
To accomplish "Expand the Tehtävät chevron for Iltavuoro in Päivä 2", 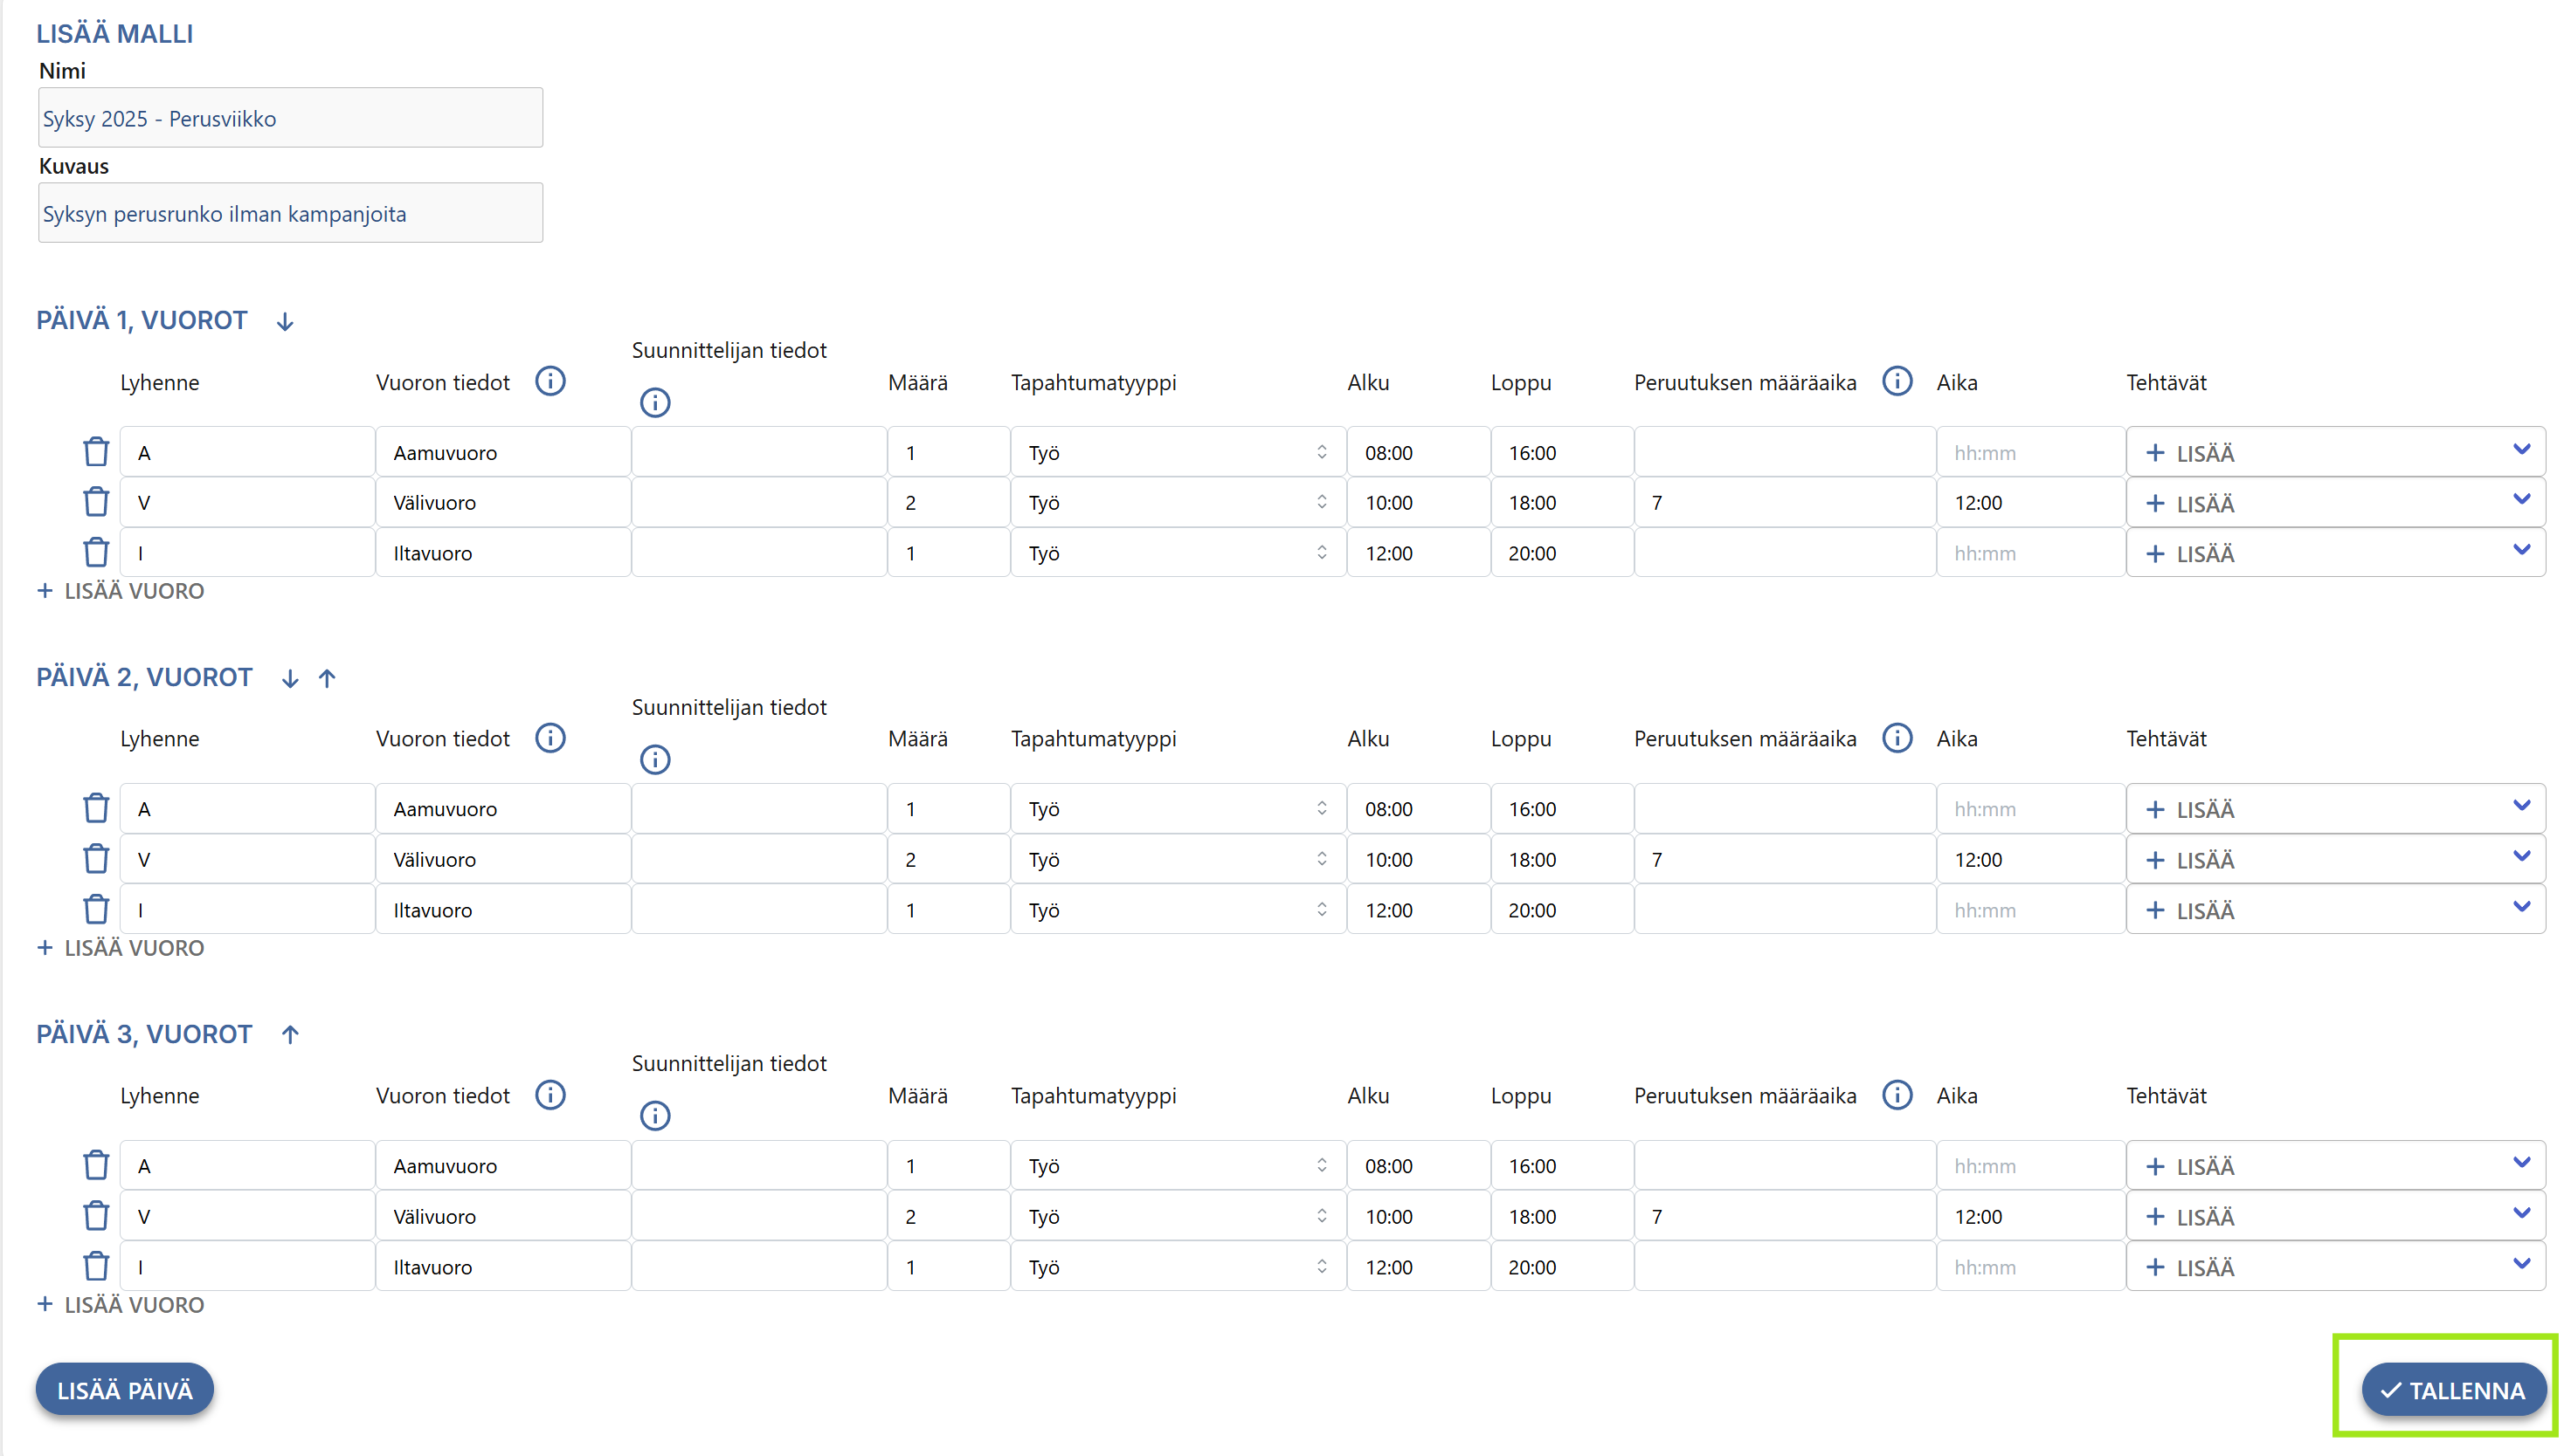I will pos(2523,907).
